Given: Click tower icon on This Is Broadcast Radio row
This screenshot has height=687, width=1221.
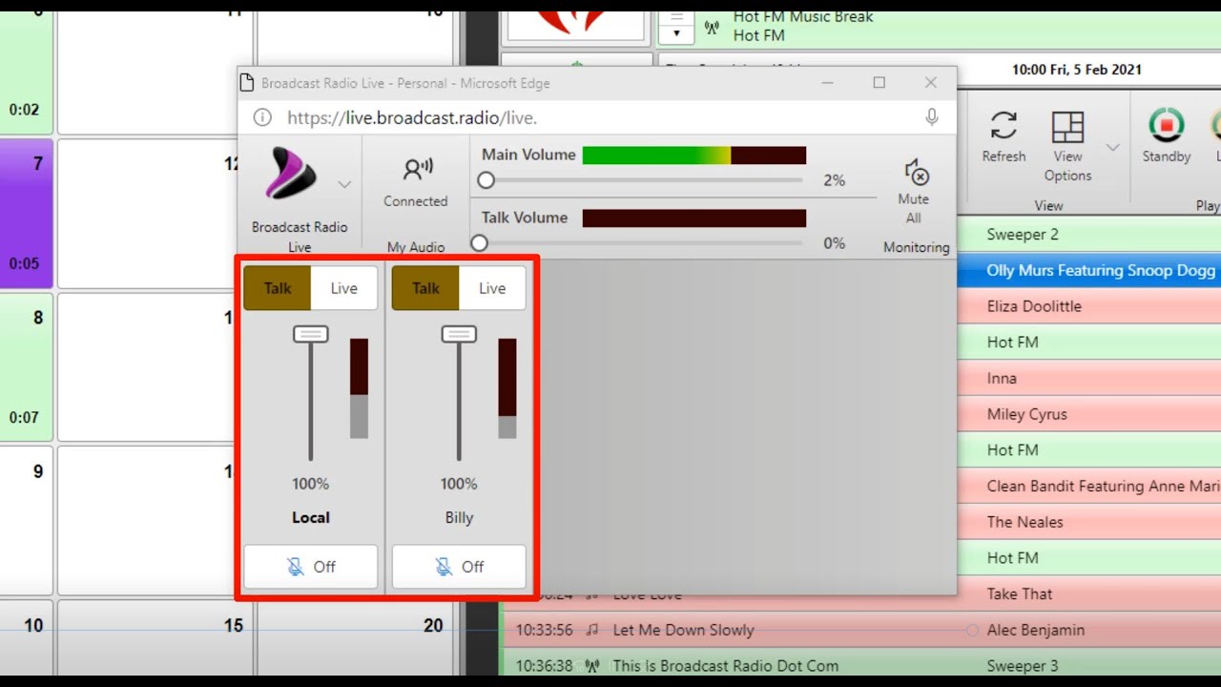Looking at the screenshot, I should pos(592,666).
